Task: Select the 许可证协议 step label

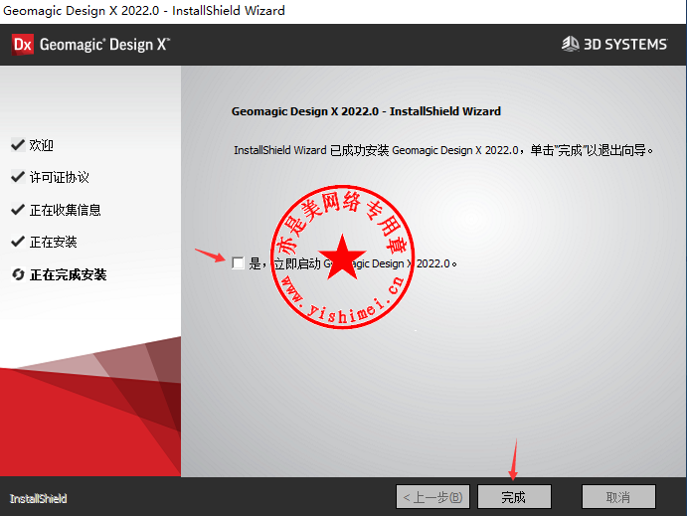Action: (x=59, y=177)
